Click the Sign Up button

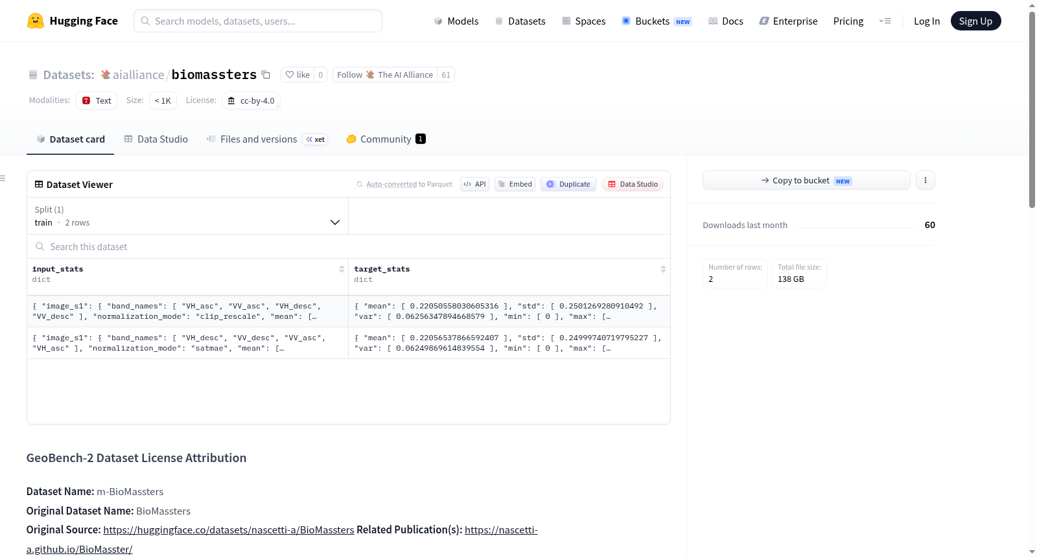[975, 21]
